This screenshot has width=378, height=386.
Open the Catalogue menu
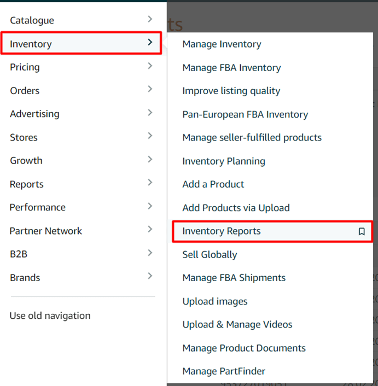tap(32, 20)
